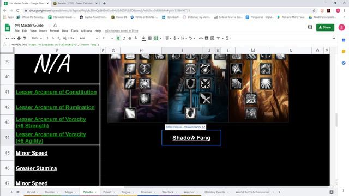Open the Arial font dropdown
349x196 pixels.
88,38
